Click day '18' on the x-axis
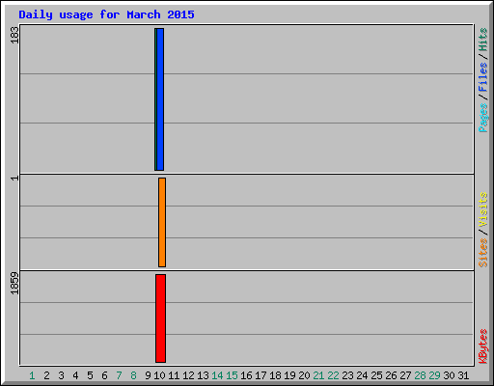This screenshot has height=386, width=494. pos(275,375)
